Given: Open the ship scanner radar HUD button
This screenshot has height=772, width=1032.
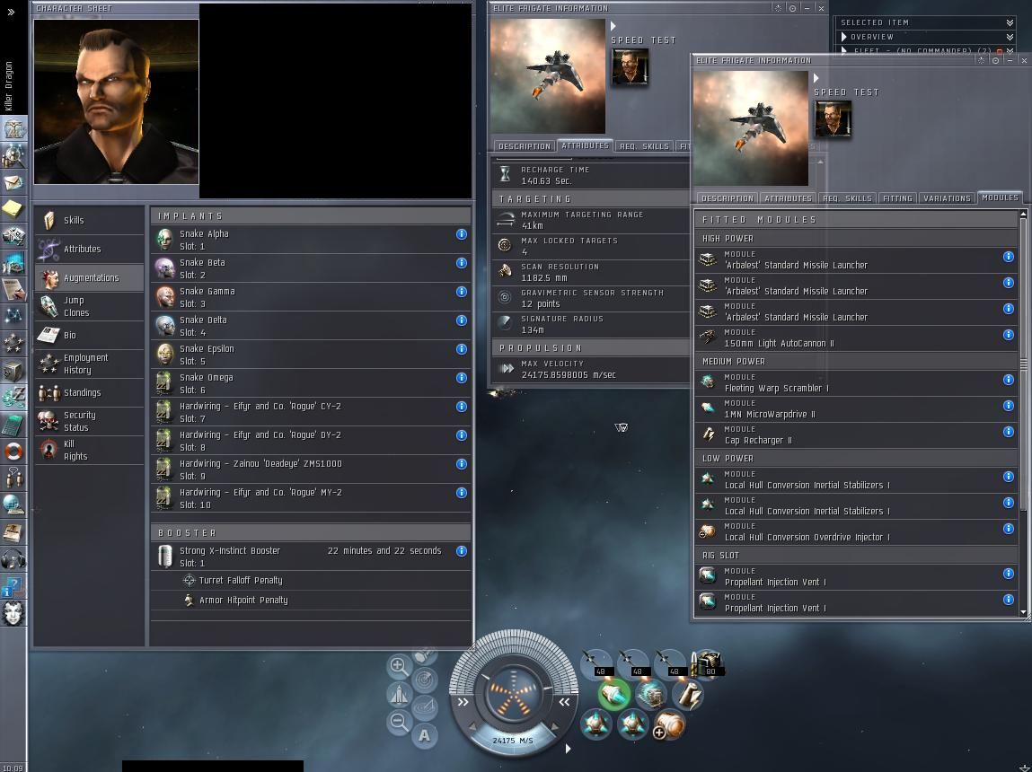Looking at the screenshot, I should [425, 680].
